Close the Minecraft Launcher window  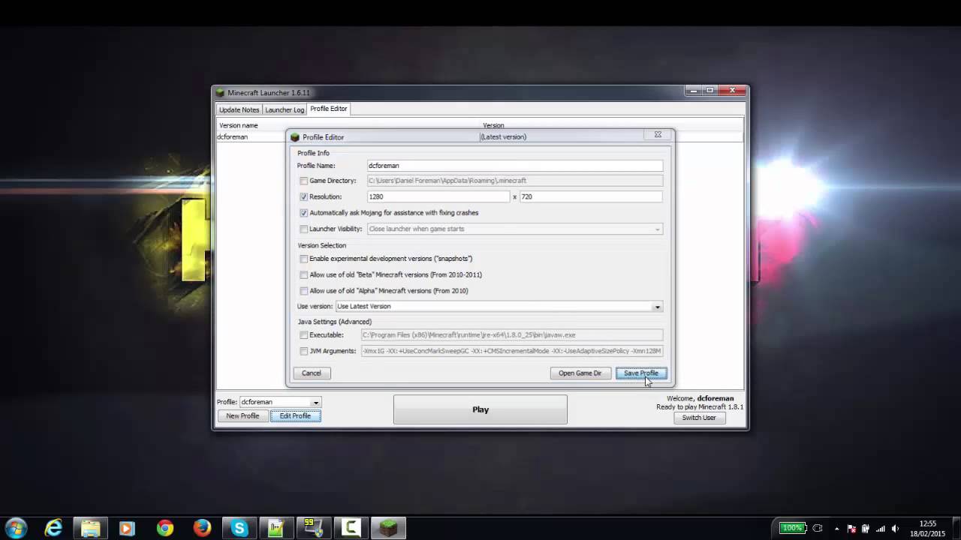732,91
